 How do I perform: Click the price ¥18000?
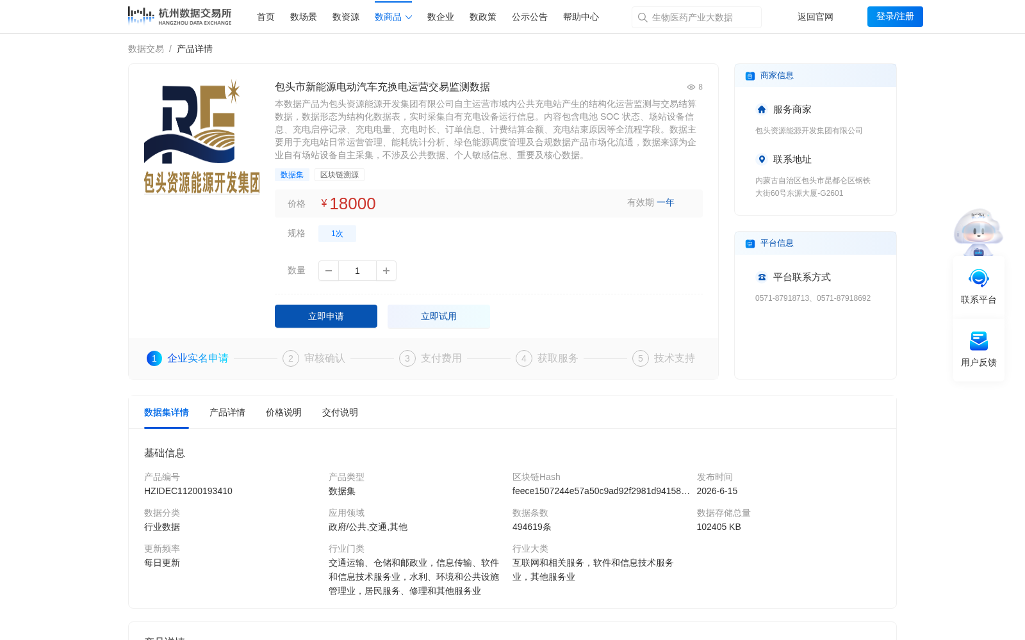point(348,204)
